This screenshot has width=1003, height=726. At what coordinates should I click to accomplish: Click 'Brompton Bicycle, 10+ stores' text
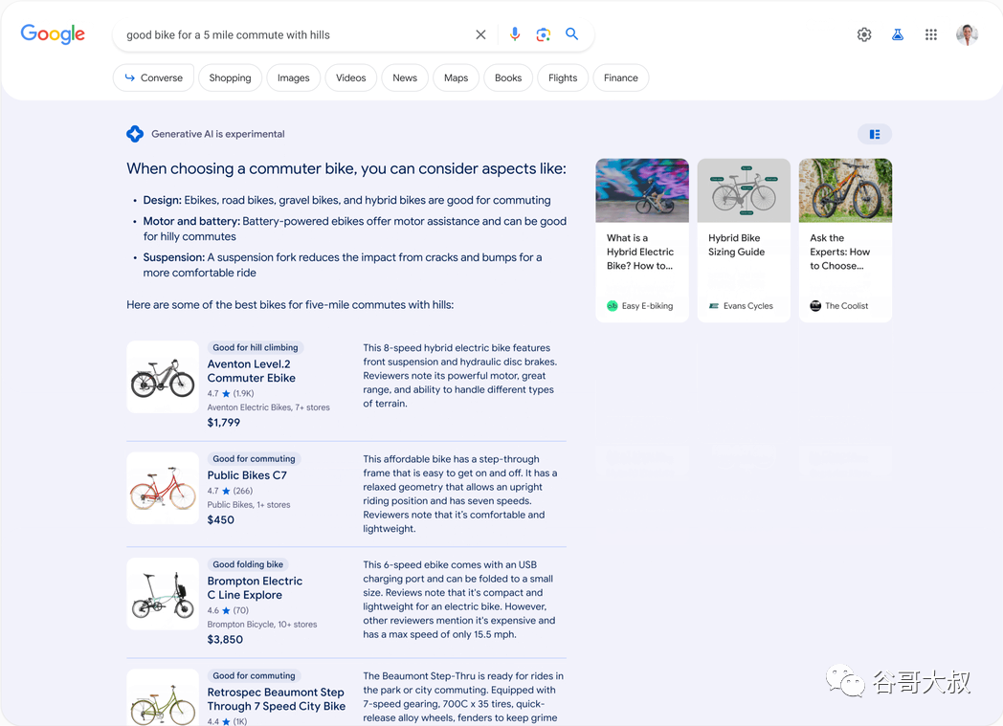pos(262,625)
